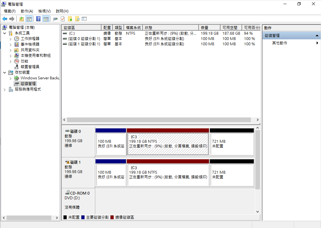The image size is (321, 228).
Task: Click the Forward arrow toolbar icon
Action: click(12, 19)
